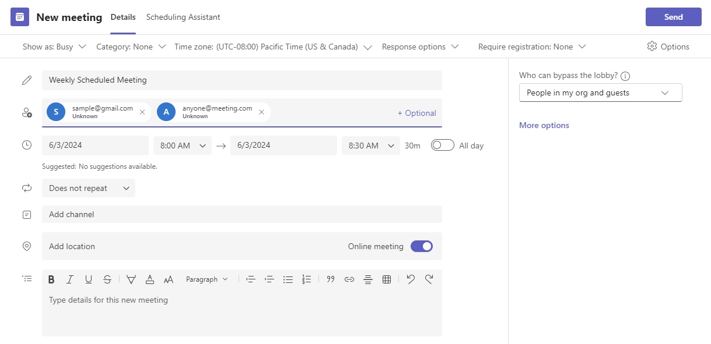
Task: Click the Send button
Action: pos(674,17)
